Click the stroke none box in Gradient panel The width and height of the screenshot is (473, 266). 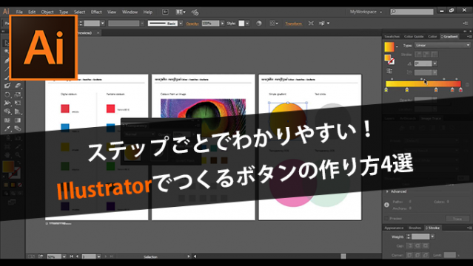point(392,61)
